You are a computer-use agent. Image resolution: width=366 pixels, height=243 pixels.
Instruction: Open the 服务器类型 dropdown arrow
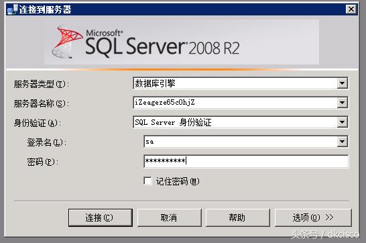(x=342, y=83)
